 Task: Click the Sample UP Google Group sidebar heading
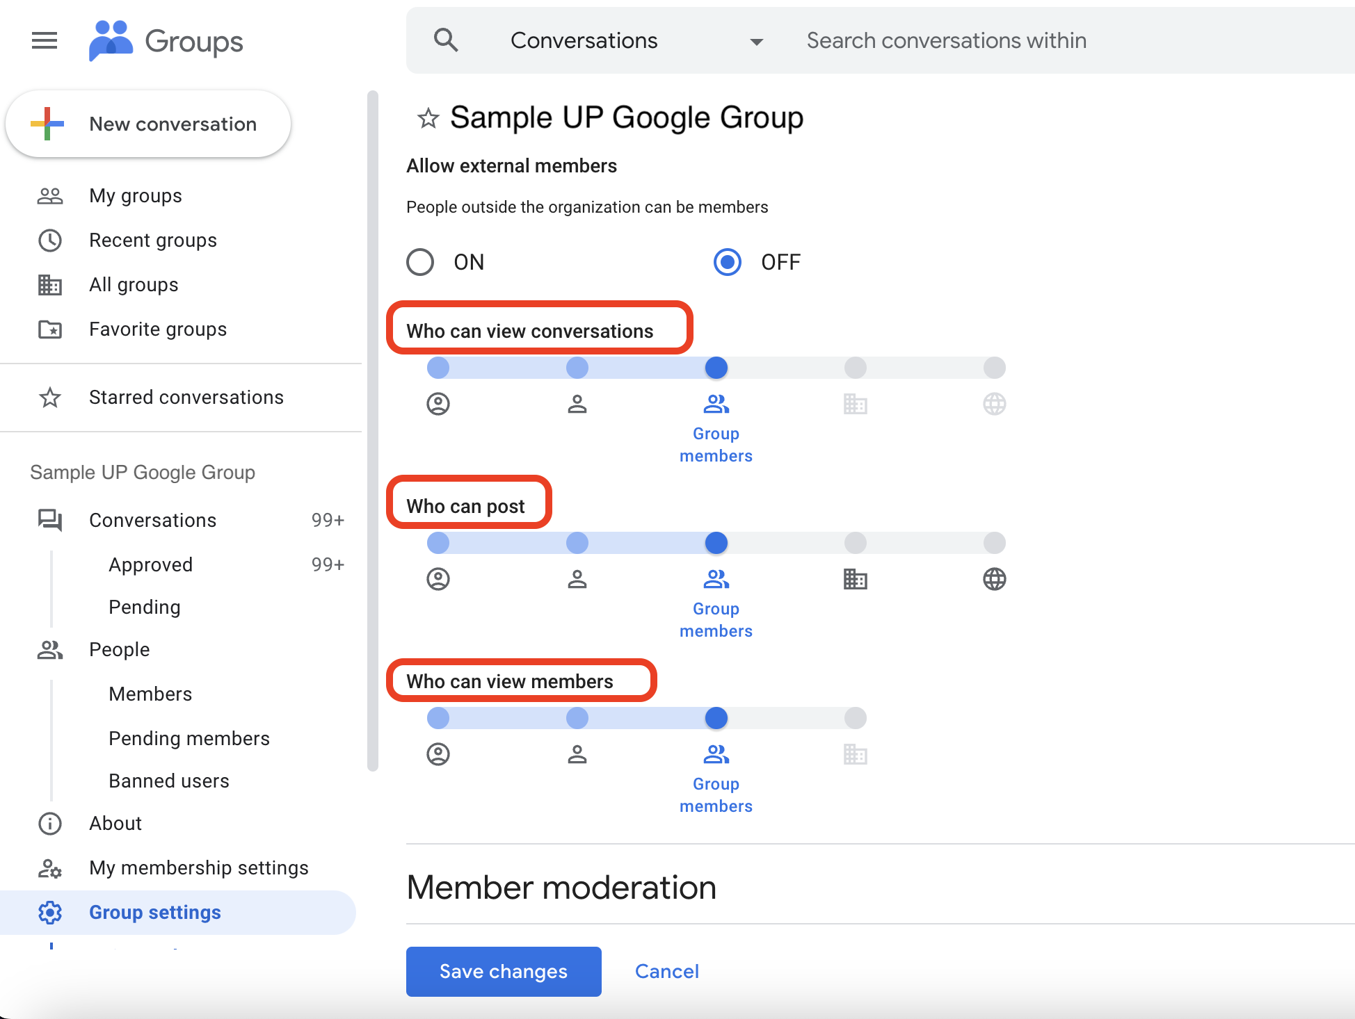(x=143, y=473)
